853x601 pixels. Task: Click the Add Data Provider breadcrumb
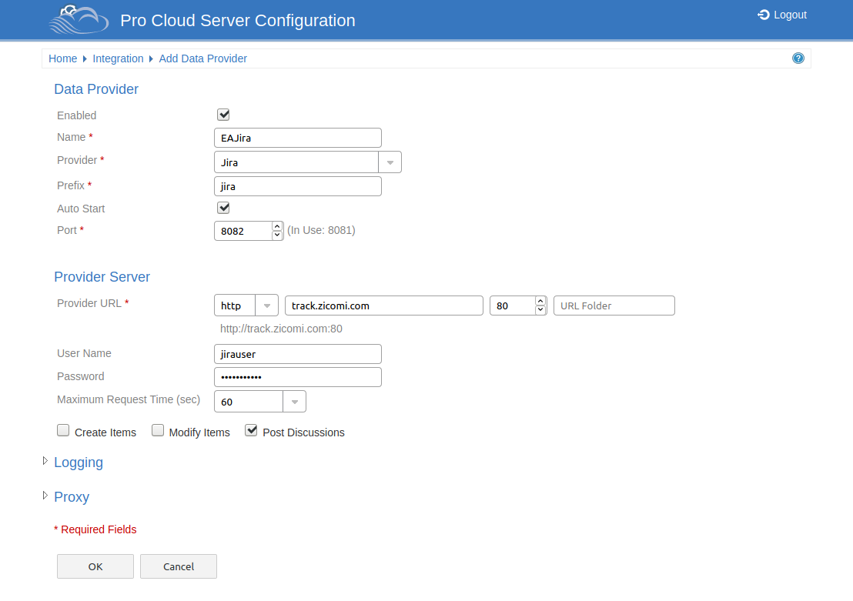pos(203,58)
